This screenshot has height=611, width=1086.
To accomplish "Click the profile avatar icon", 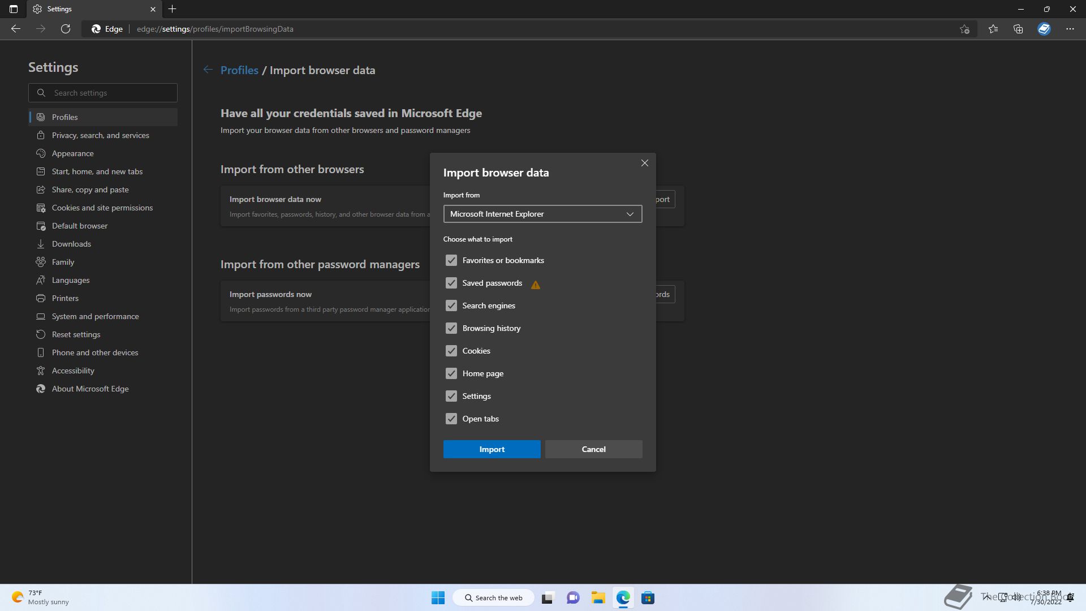I will pos(1044,29).
